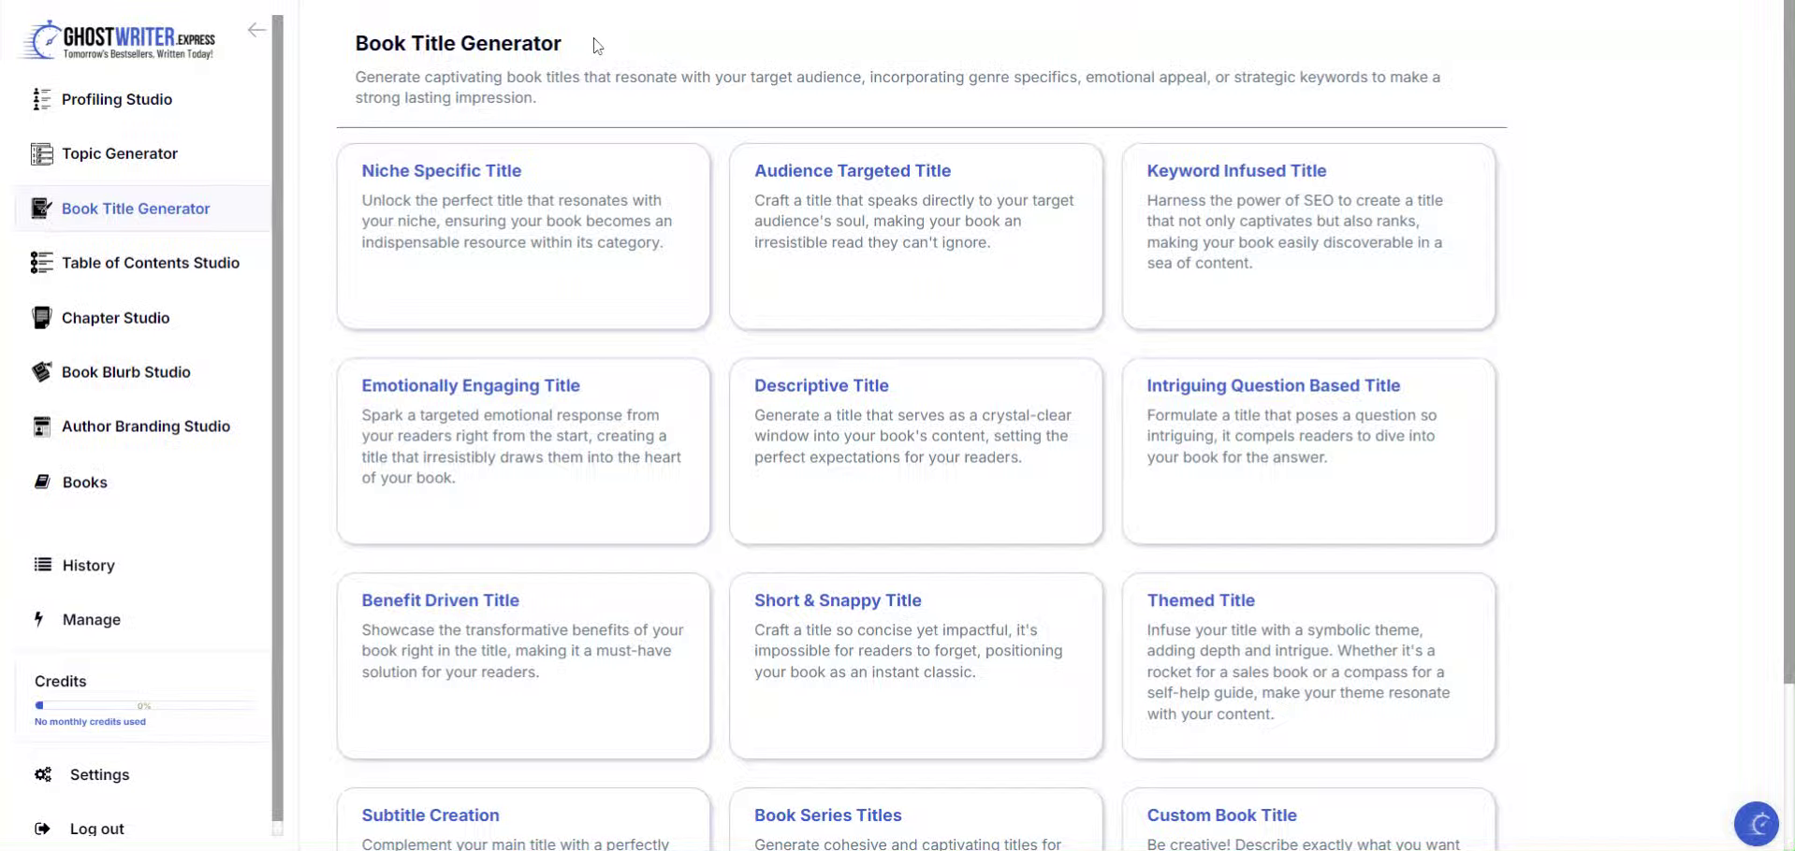Viewport: 1795px width, 851px height.
Task: Open the Keyword Infused Title generator
Action: click(x=1308, y=236)
